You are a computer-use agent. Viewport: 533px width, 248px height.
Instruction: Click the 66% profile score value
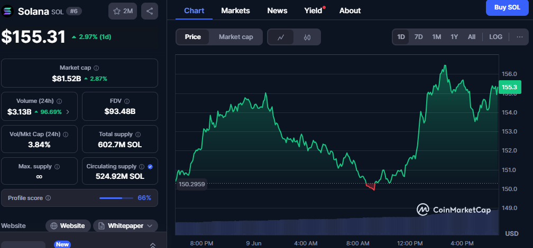coord(144,198)
